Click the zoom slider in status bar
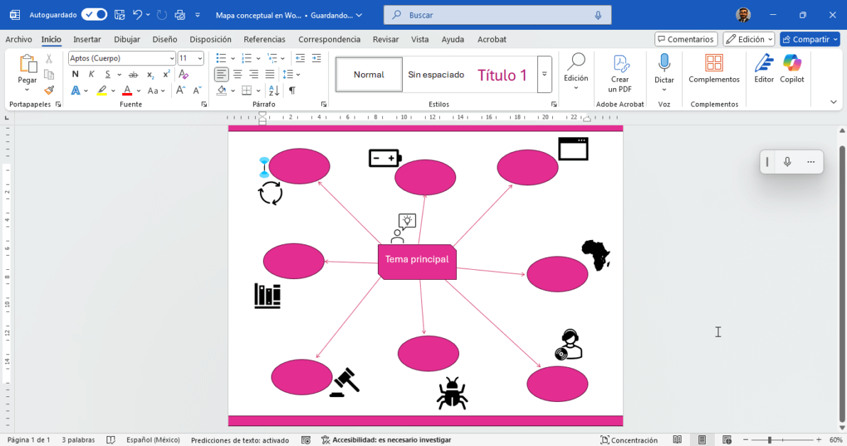Screen dimensions: 847x446 [770, 440]
